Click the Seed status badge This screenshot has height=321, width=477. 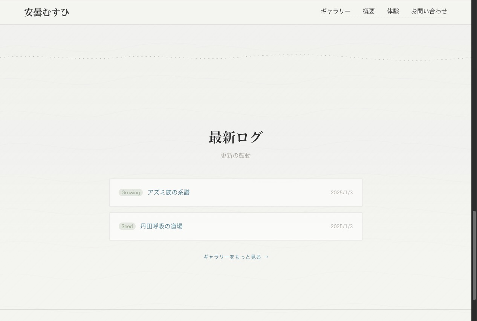tap(127, 226)
